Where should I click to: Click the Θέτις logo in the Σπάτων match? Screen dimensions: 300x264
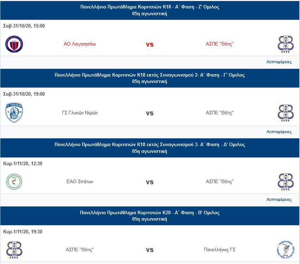point(286,182)
